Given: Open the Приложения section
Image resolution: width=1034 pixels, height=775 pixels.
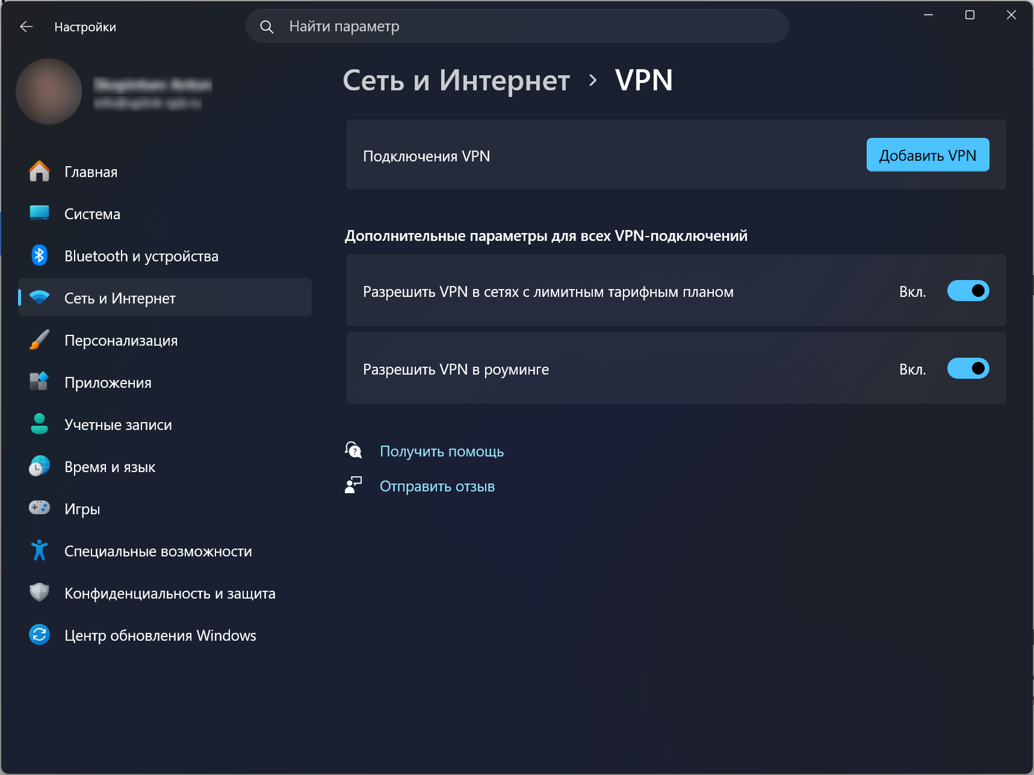Looking at the screenshot, I should pos(165,382).
